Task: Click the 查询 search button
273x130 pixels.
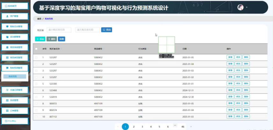Action: coord(106,30)
